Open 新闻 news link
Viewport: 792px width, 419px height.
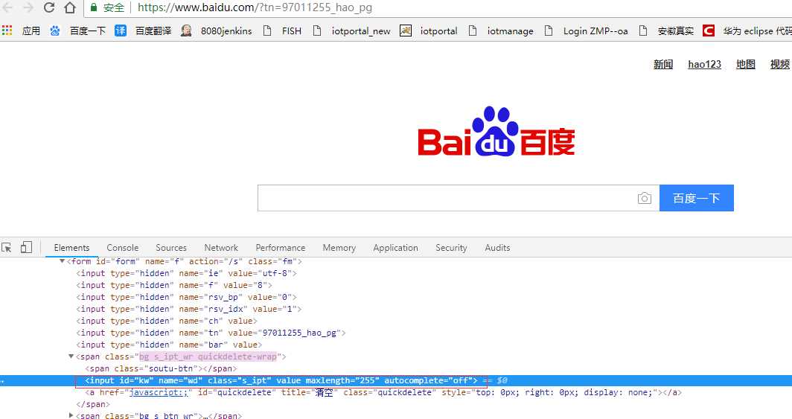pos(662,64)
